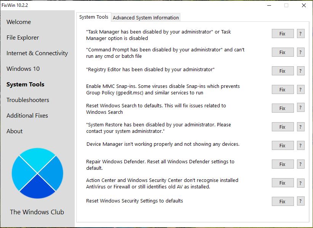Open help for Command Prompt fix
Screen dimensions: 313x228
(300, 52)
